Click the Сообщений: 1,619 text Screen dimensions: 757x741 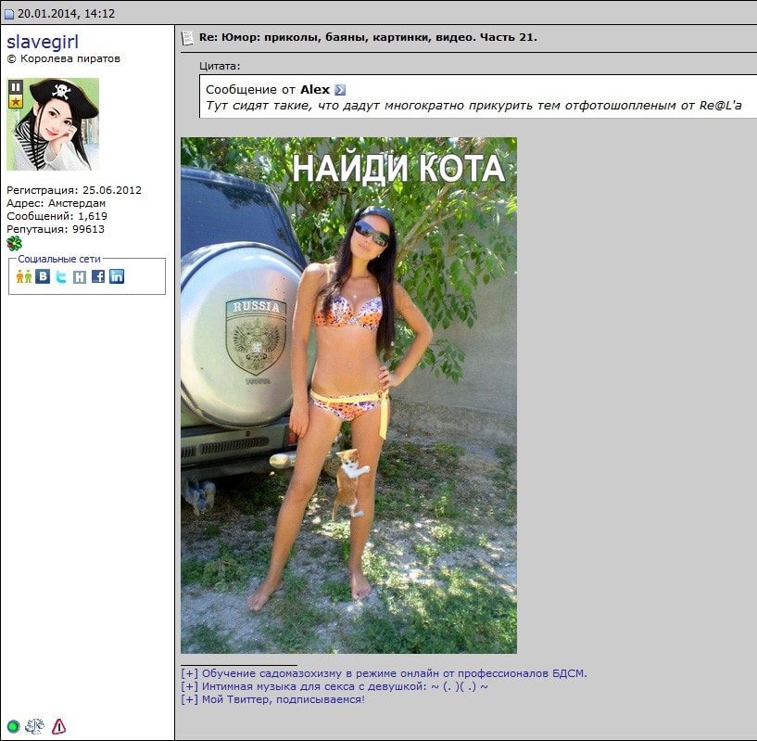(57, 216)
